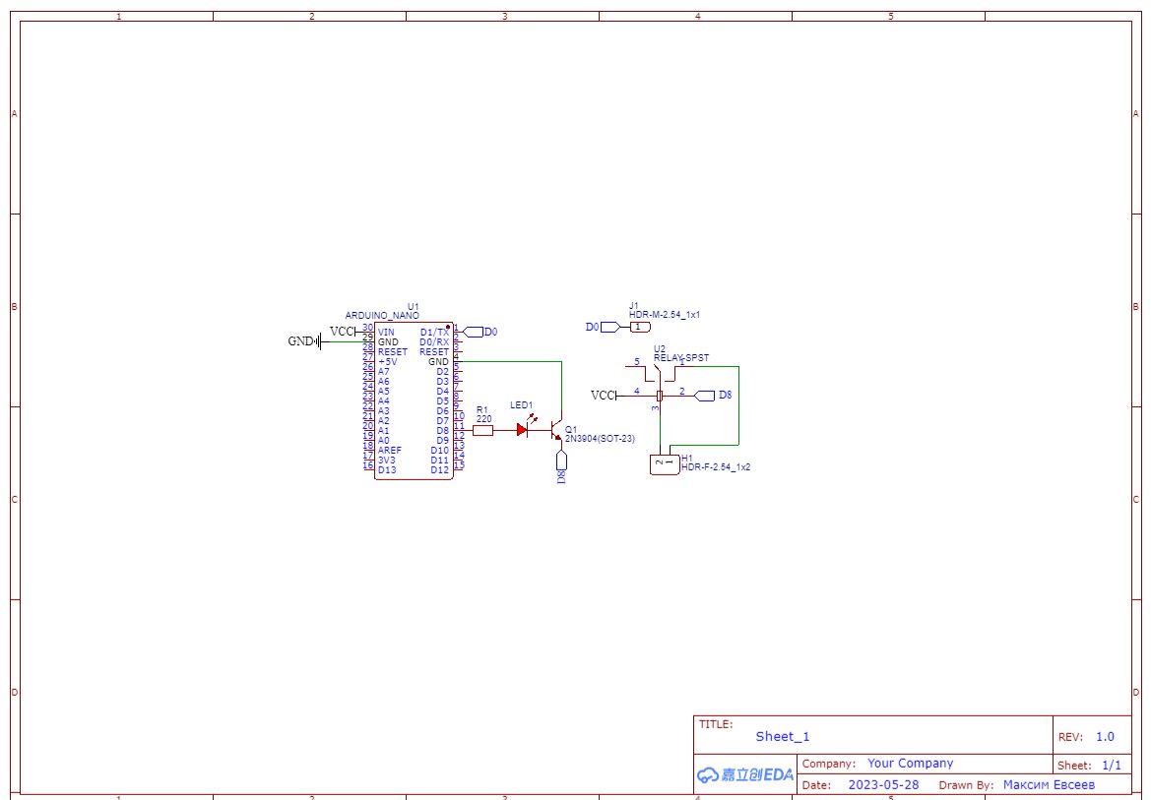The width and height of the screenshot is (1151, 800).
Task: Select the red LED1 diode symbol
Action: pos(524,428)
